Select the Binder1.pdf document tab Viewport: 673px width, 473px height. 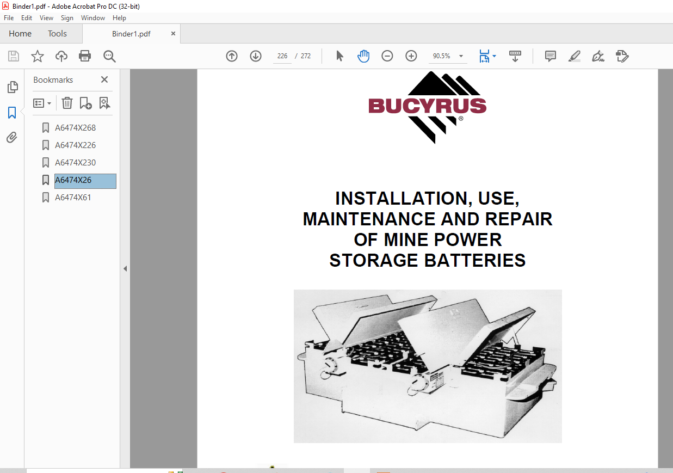131,34
